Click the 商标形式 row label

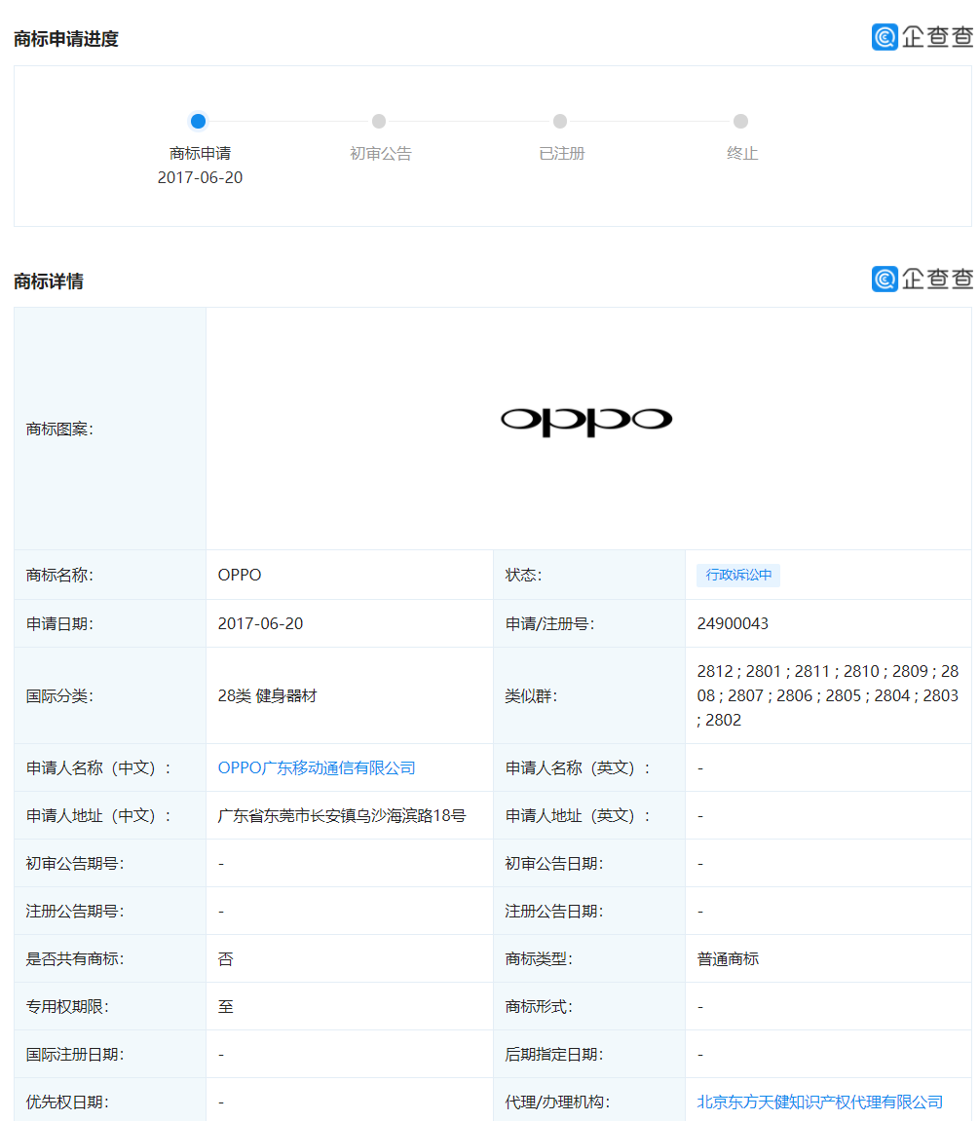(539, 1007)
